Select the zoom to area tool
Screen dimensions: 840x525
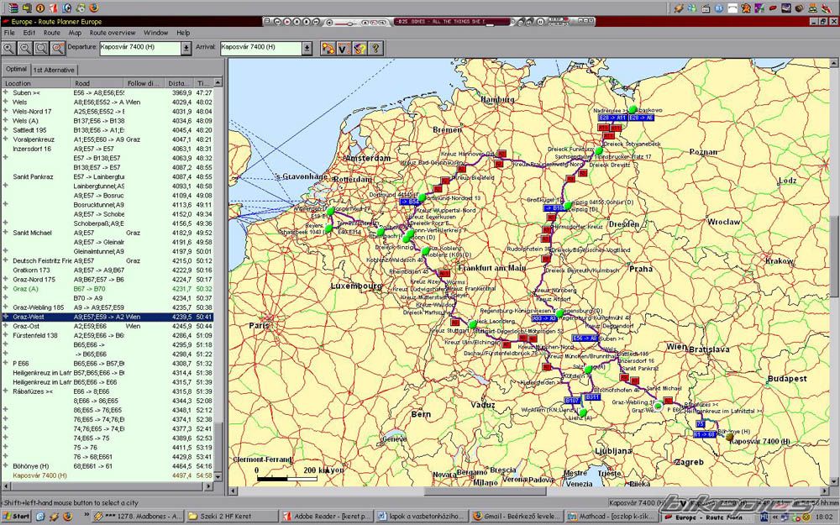click(x=42, y=48)
